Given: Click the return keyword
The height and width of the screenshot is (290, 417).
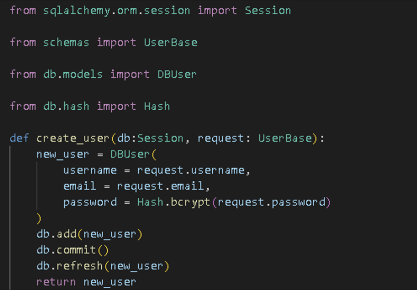Looking at the screenshot, I should tap(56, 282).
